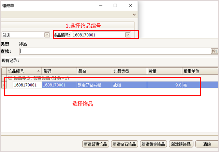The width and height of the screenshot is (219, 152).
Task: Click the 条码 column header
Action: [59, 71]
